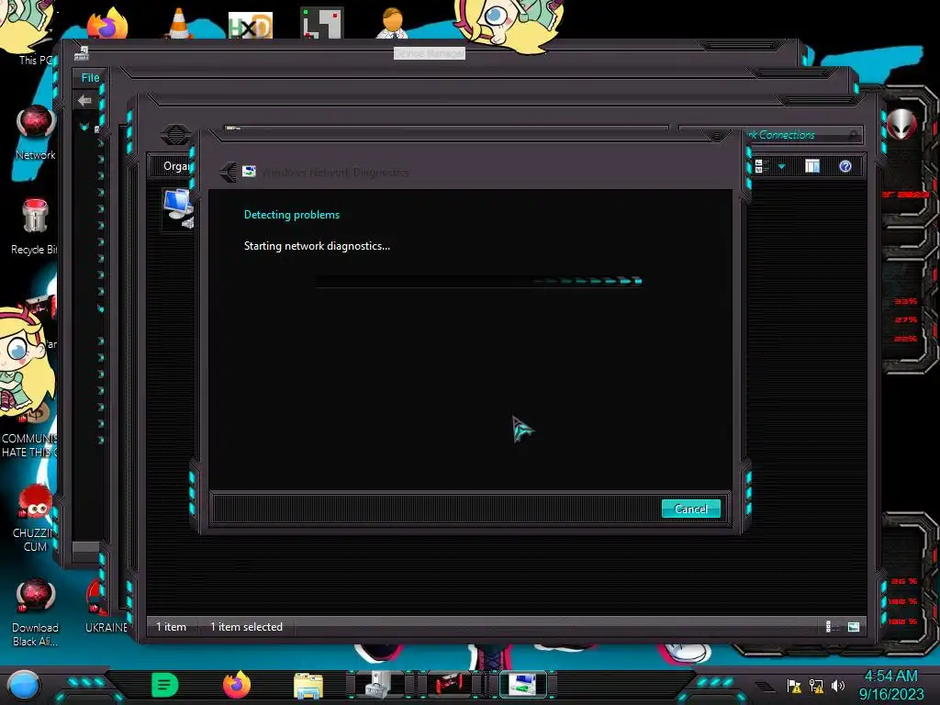940x705 pixels.
Task: Open the HxD hex editor desktop shortcut
Action: coord(250,25)
